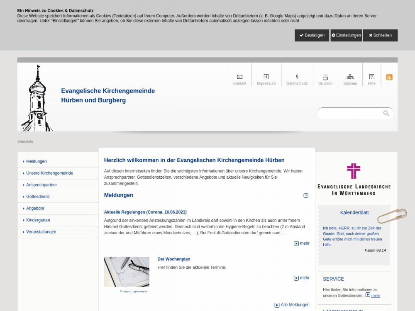
Task: Click the arrow icon beside Meldungen heading
Action: [x=306, y=195]
